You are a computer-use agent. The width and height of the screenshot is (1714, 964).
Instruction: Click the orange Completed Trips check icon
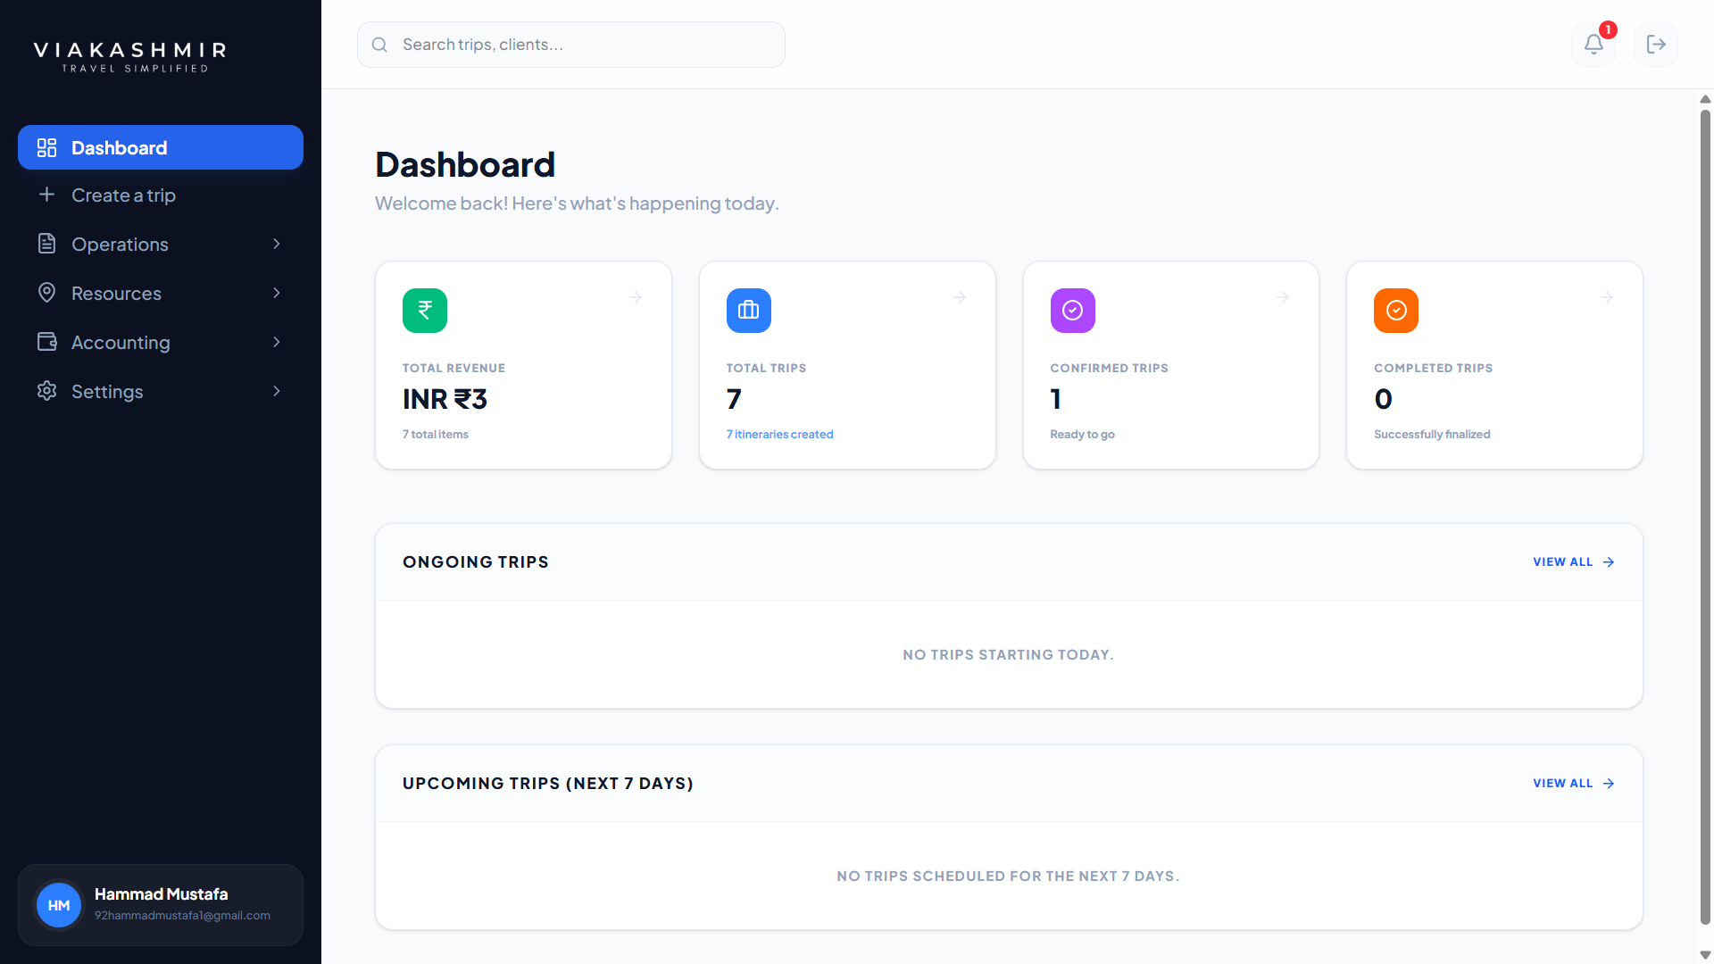coord(1396,311)
